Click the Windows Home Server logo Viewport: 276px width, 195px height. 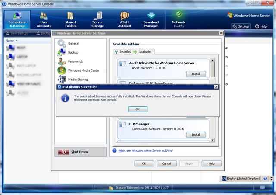[x=248, y=16]
